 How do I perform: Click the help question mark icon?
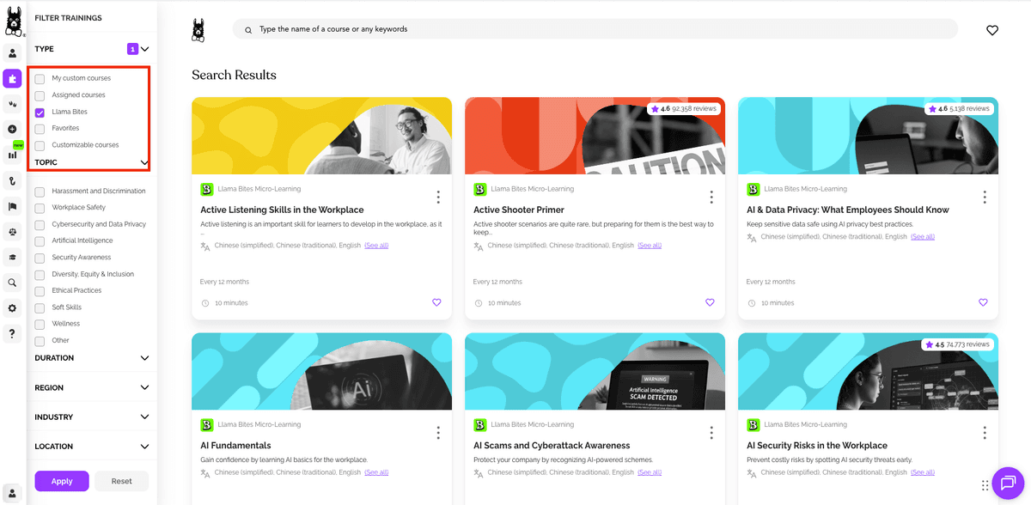point(12,333)
